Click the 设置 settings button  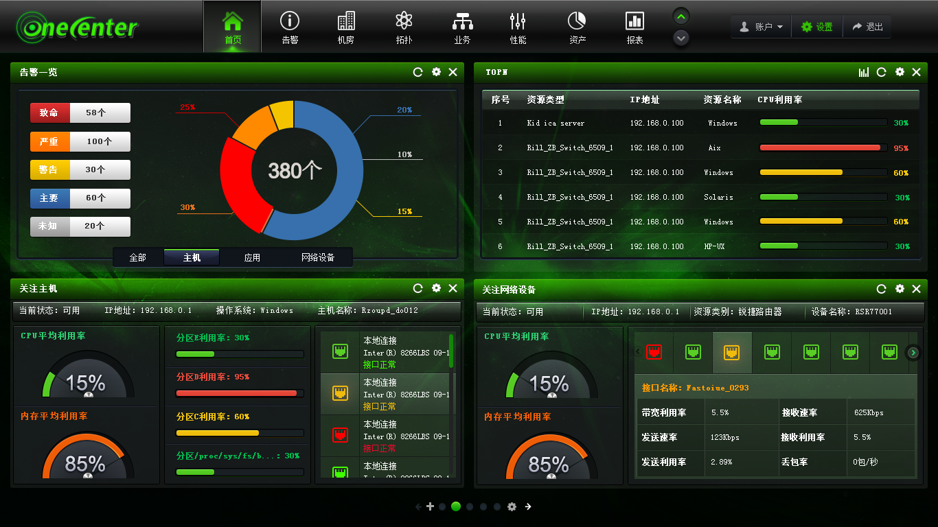click(x=817, y=27)
